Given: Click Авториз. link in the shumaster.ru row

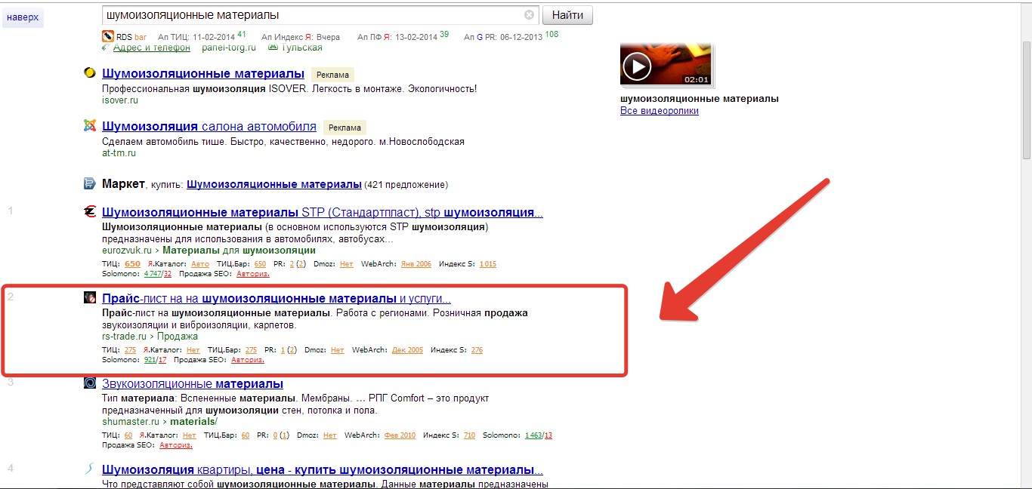Looking at the screenshot, I should point(175,445).
